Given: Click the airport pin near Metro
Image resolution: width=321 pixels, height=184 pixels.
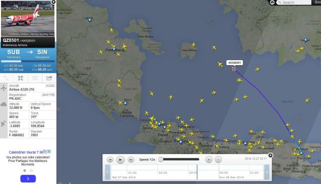Looking at the screenshot, I should 125,103.
